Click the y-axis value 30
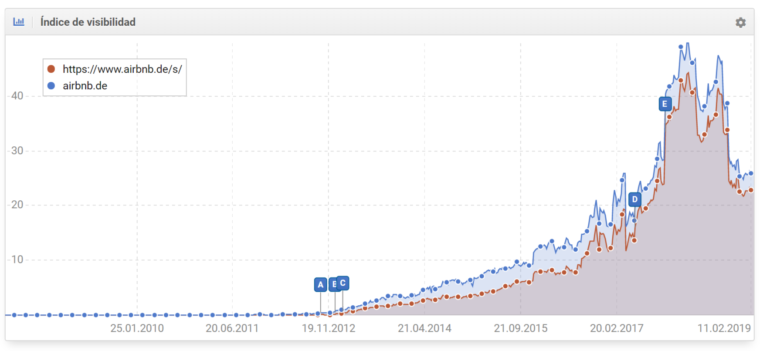760x351 pixels. (x=17, y=151)
